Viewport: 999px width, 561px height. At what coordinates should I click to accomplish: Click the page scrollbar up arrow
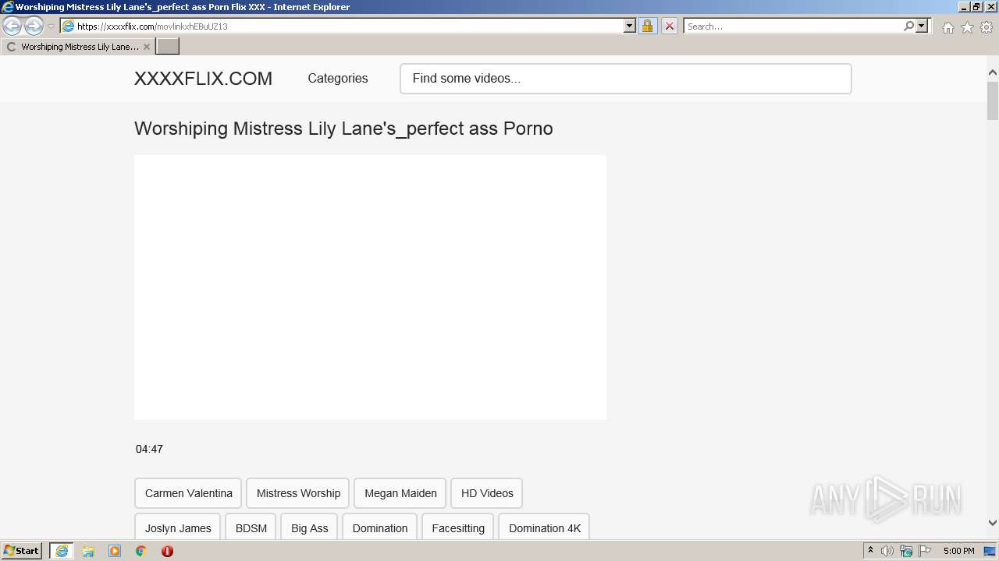[992, 72]
